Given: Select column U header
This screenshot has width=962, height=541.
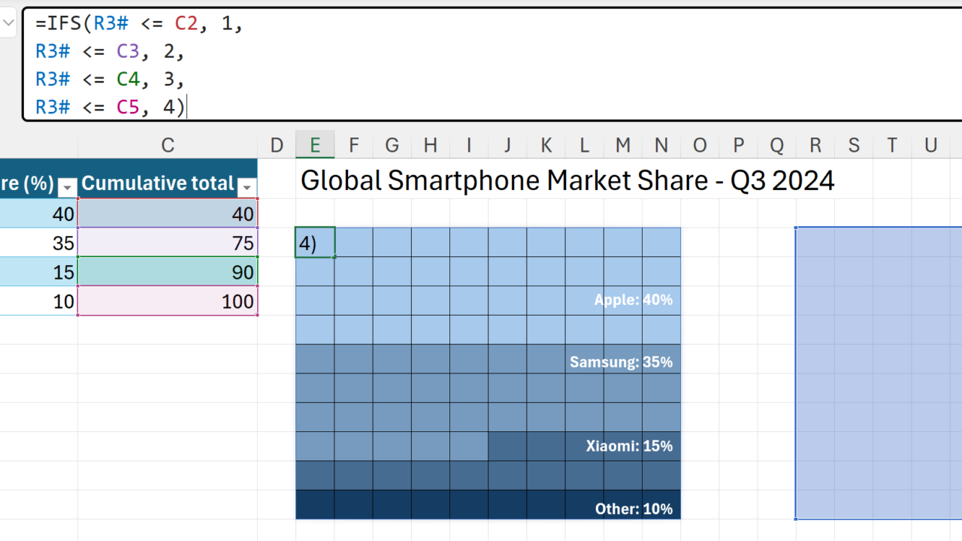Looking at the screenshot, I should click(930, 146).
